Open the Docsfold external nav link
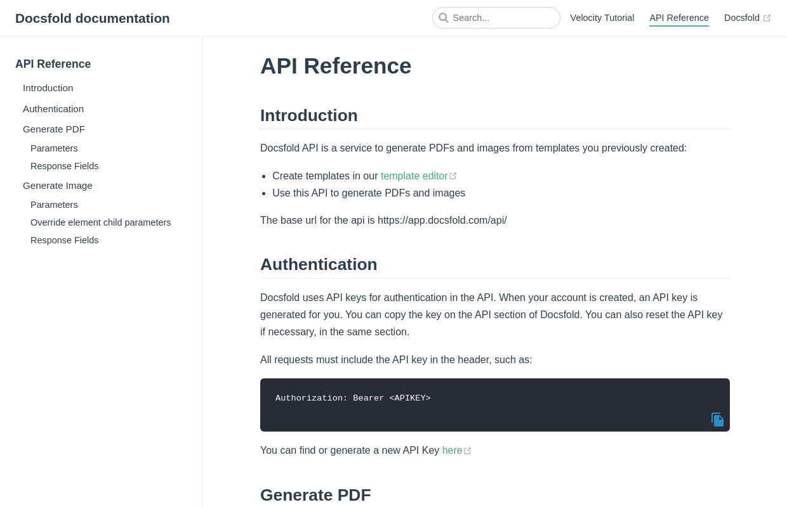This screenshot has height=507, width=787. (747, 18)
